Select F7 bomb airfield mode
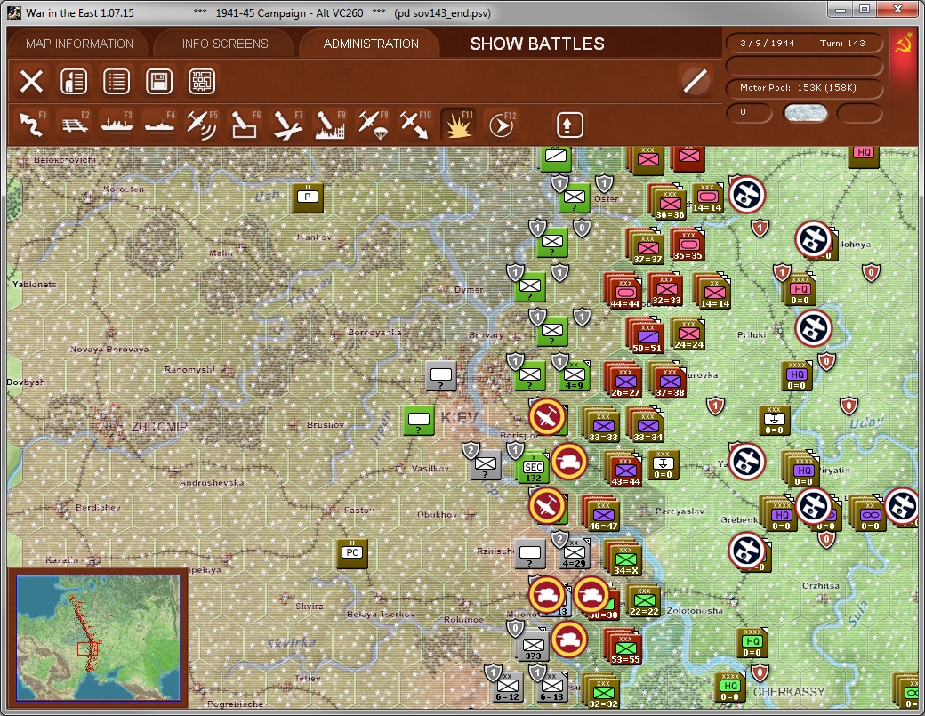 (287, 124)
